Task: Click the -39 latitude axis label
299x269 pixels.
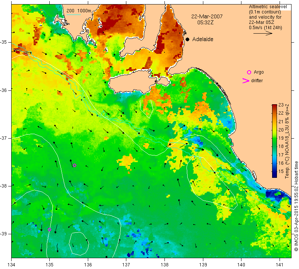Action: point(4,234)
